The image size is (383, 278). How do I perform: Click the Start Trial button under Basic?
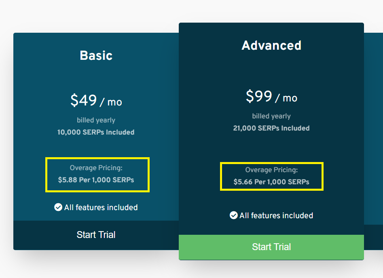96,235
